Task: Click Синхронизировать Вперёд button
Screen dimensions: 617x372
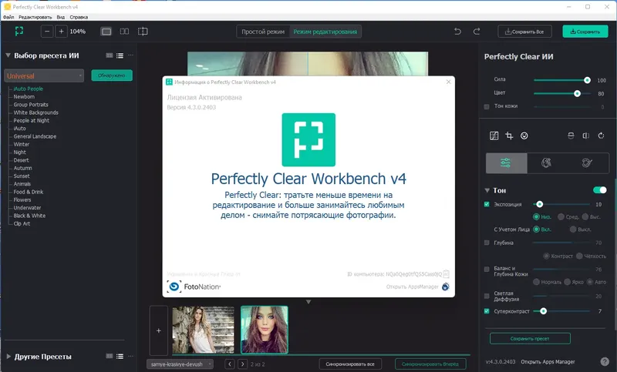Action: click(x=430, y=364)
